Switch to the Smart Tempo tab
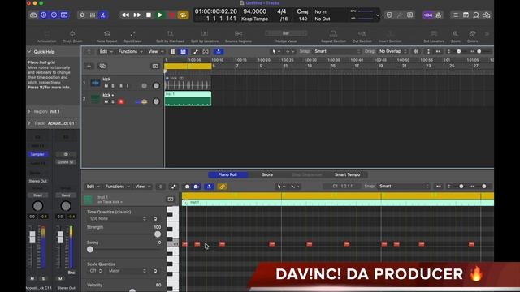The height and width of the screenshot is (292, 520). (347, 174)
